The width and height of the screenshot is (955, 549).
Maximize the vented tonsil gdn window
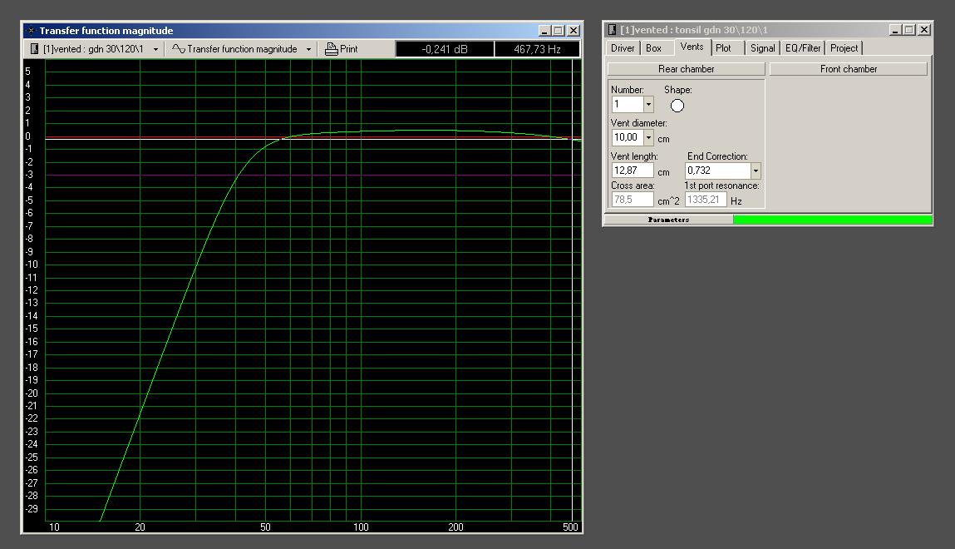coord(908,30)
